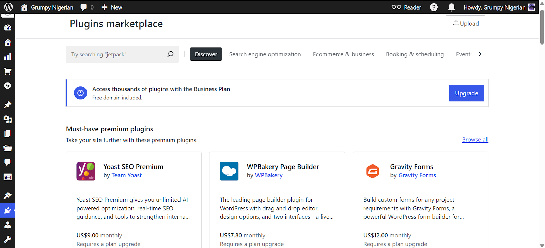The width and height of the screenshot is (545, 248).
Task: Open Stats using the bar chart sidebar icon
Action: click(x=7, y=57)
